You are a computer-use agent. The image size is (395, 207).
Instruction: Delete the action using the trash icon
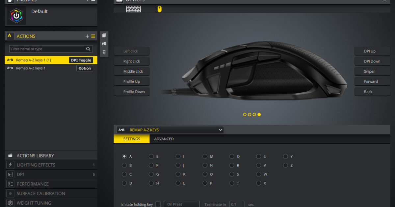(x=104, y=52)
